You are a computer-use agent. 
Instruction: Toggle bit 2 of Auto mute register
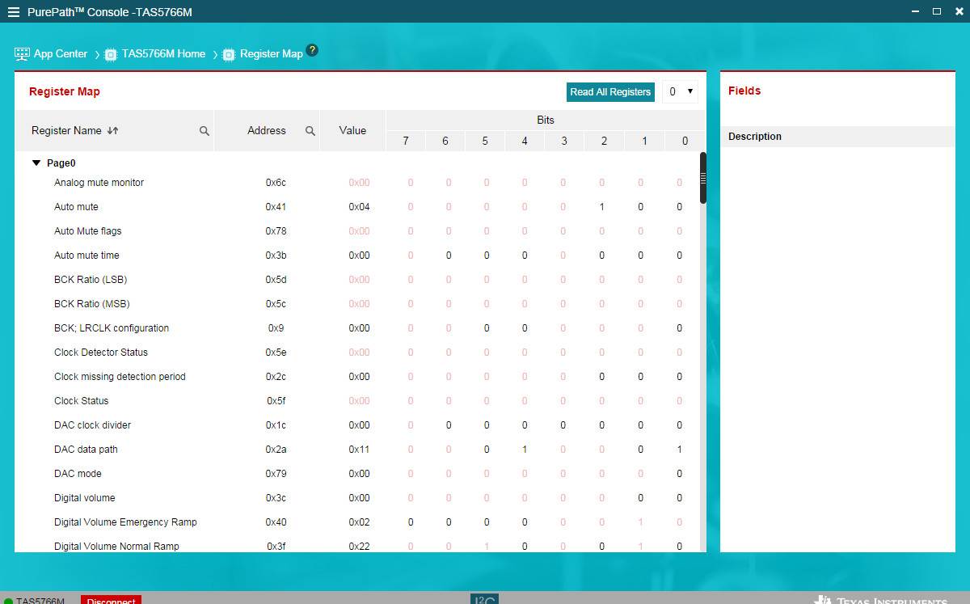coord(602,207)
